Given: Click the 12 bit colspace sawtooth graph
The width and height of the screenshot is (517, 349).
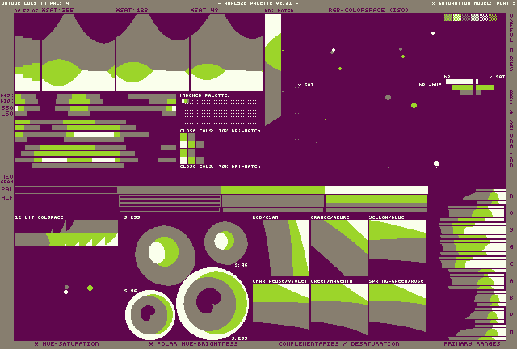Looking at the screenshot, I should coord(66,233).
